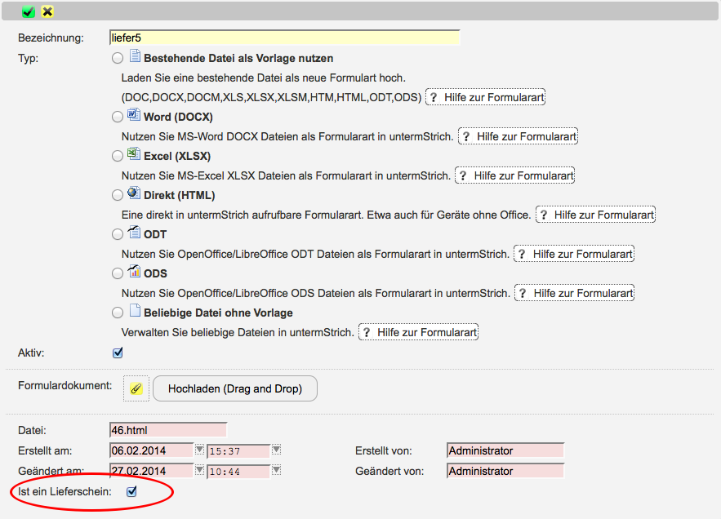Screen dimensions: 721x519
Task: Click the ODS chart icon
Action: click(135, 273)
